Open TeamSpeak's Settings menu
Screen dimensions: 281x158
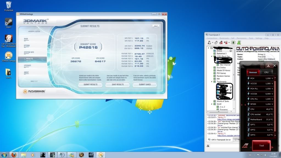pyautogui.click(x=259, y=38)
